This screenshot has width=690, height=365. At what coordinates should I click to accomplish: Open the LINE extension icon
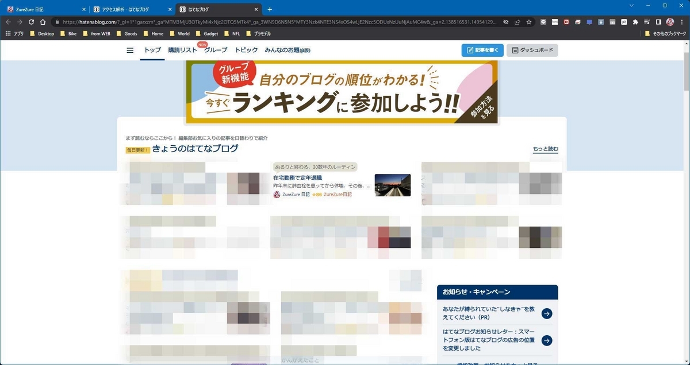(543, 22)
